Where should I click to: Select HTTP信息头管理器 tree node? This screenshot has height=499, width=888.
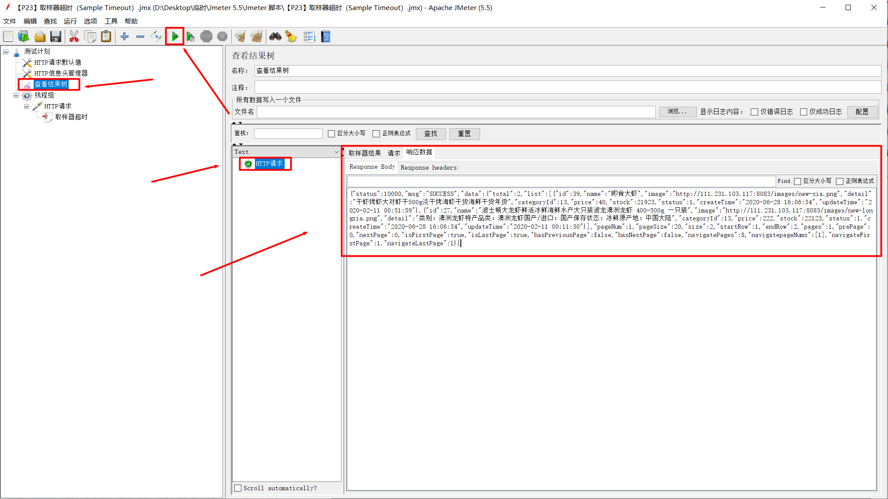61,73
